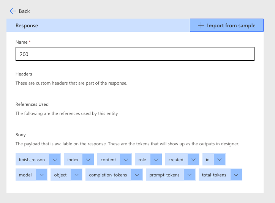Click the Back arrow icon
This screenshot has width=275, height=203.
coord(13,11)
